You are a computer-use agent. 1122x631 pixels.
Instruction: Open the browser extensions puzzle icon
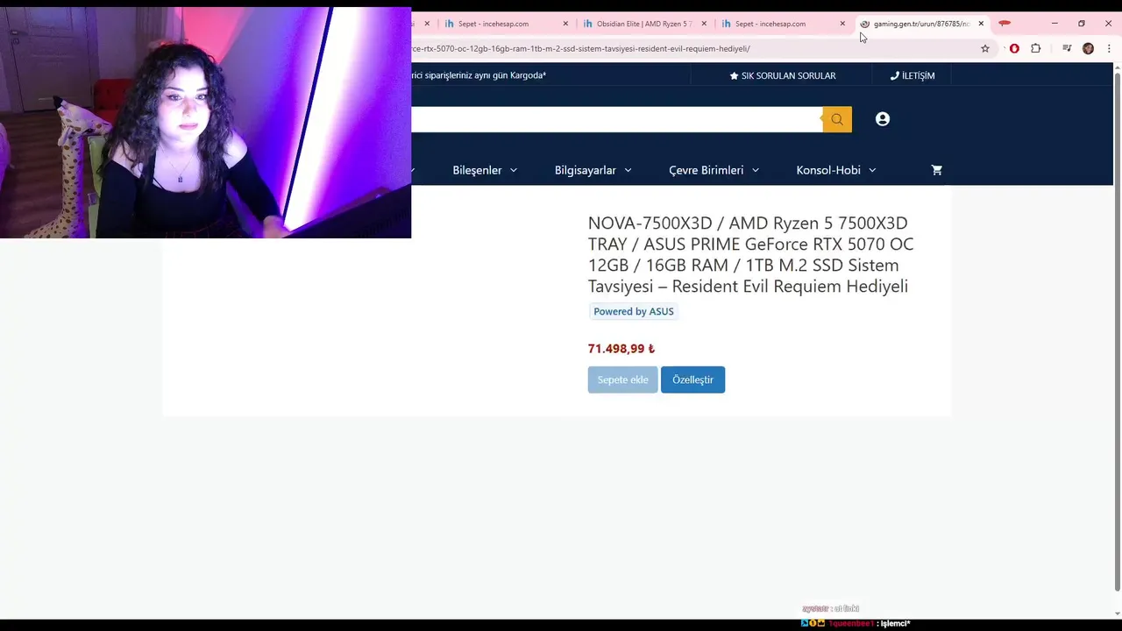pos(1035,48)
